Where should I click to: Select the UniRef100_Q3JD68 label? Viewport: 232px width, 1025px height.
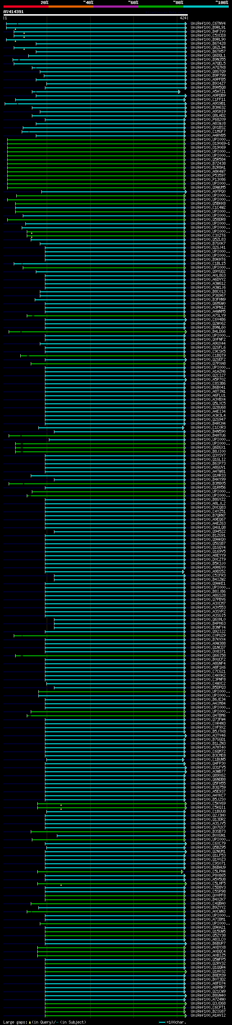tap(208, 1004)
